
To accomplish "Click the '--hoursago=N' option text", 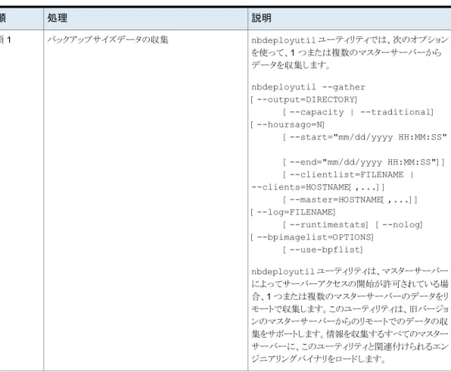I will point(288,125).
